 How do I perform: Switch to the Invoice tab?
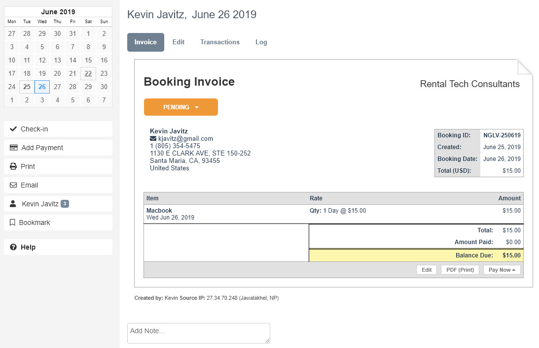click(x=145, y=42)
